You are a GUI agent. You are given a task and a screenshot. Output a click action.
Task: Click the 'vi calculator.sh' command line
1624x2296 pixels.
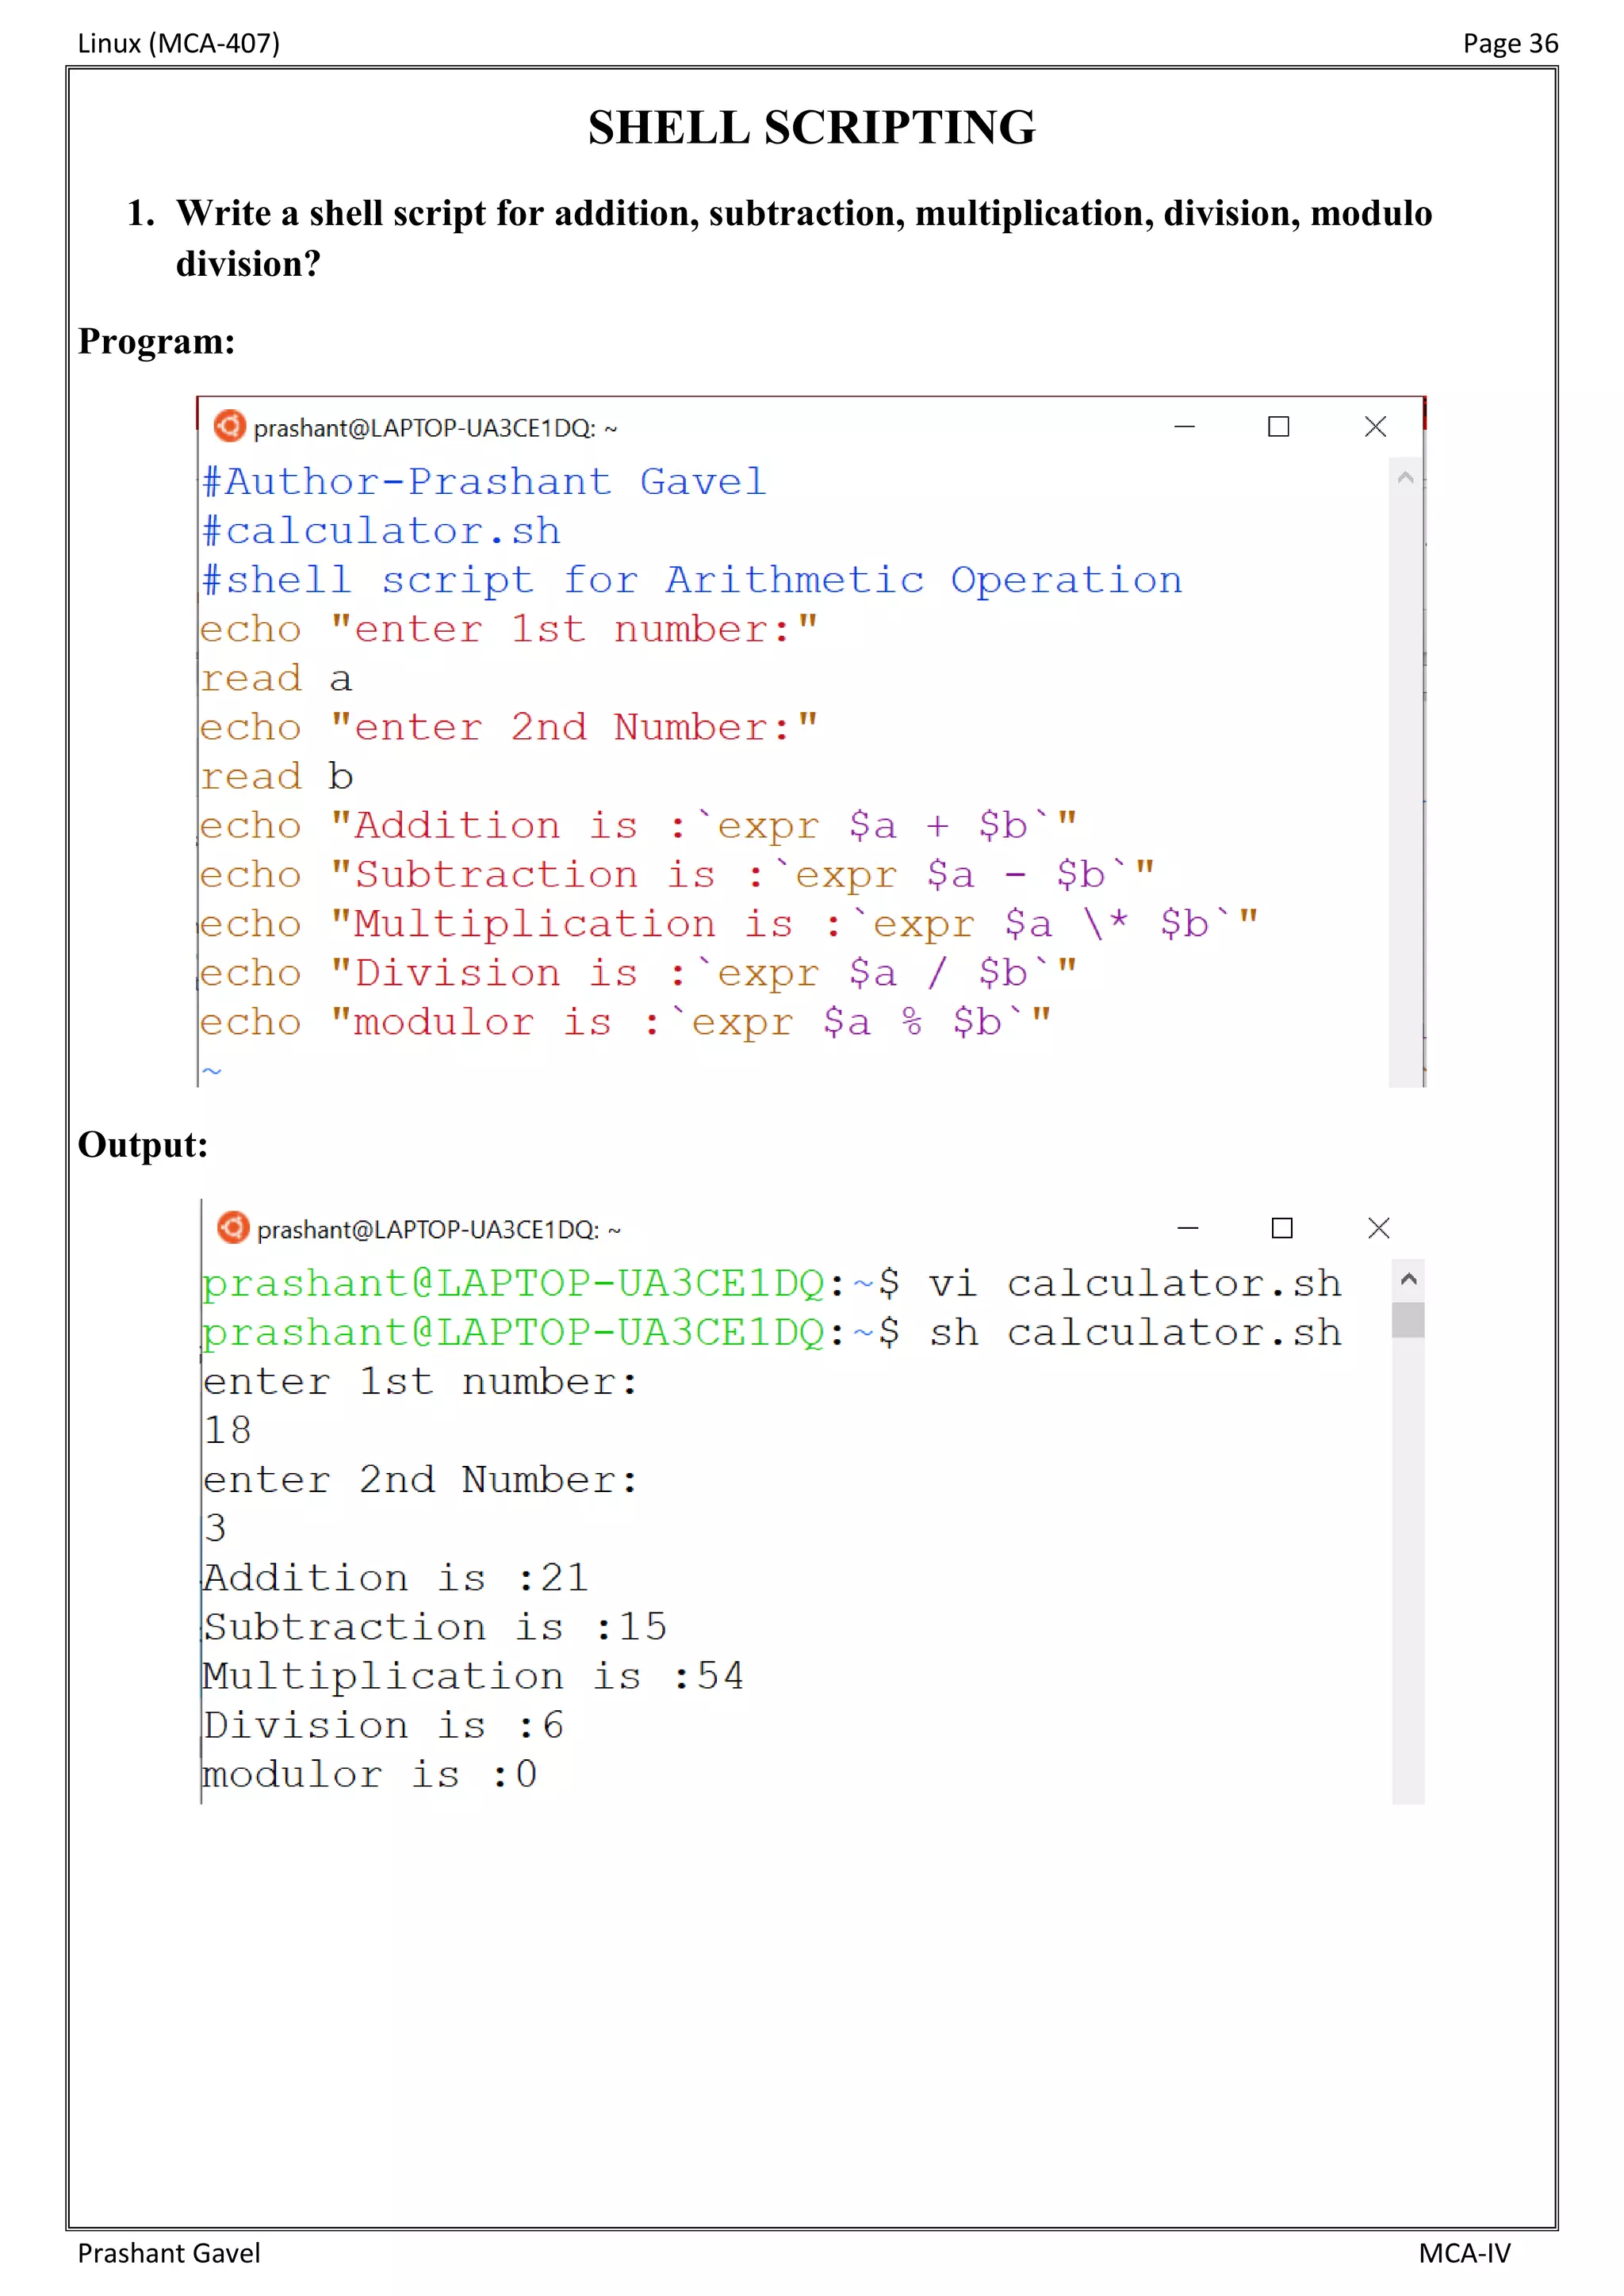[x=771, y=1284]
